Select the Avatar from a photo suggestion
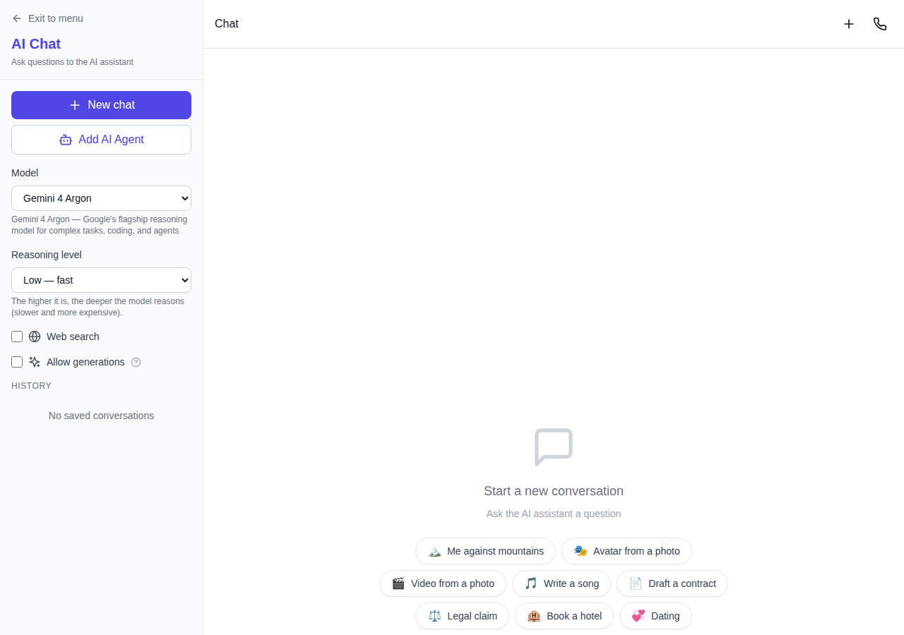Viewport: 904px width, 635px height. (626, 551)
